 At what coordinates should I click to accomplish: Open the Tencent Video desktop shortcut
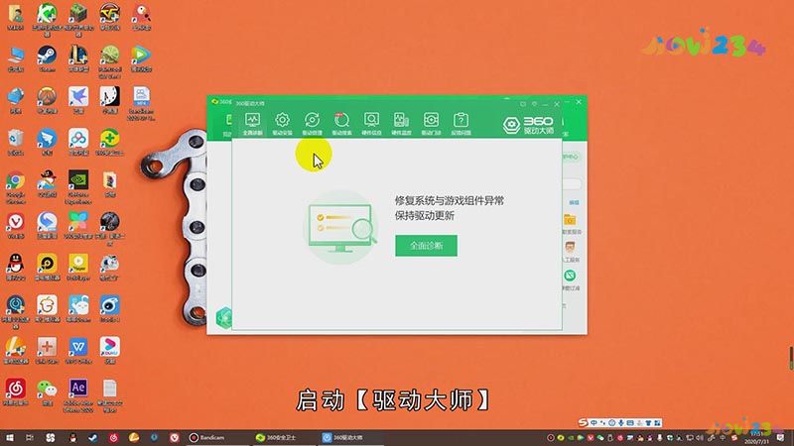[141, 59]
